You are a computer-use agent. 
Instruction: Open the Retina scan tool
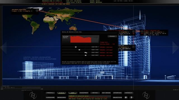tap(95, 93)
